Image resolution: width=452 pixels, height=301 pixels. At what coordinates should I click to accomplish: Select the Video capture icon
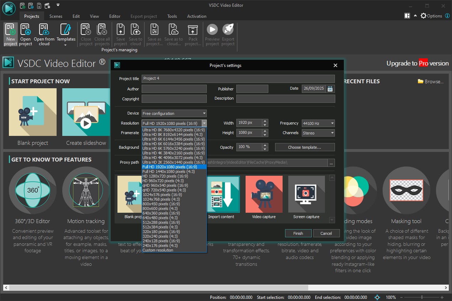264,194
